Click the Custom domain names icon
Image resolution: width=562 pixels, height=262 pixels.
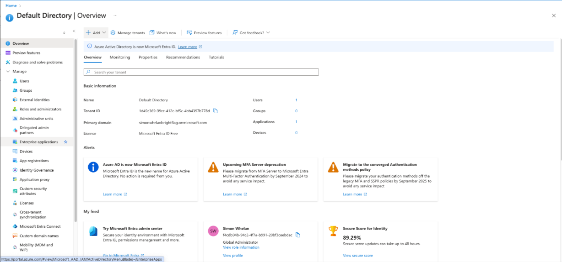pos(15,236)
